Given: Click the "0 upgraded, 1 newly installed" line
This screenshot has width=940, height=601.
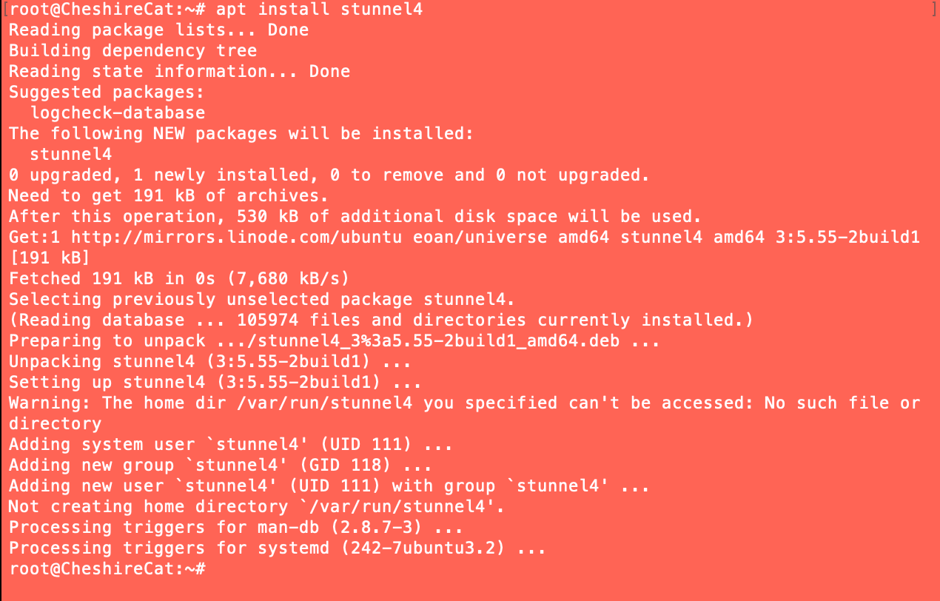Looking at the screenshot, I should pos(329,175).
